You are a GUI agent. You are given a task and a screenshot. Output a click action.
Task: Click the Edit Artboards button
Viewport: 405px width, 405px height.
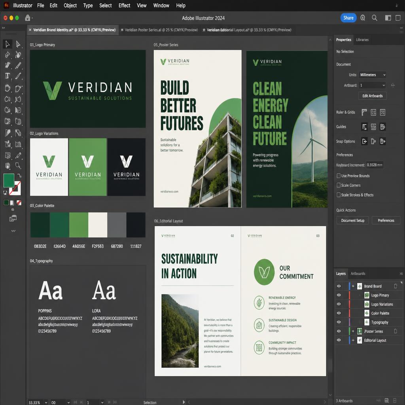click(x=373, y=96)
